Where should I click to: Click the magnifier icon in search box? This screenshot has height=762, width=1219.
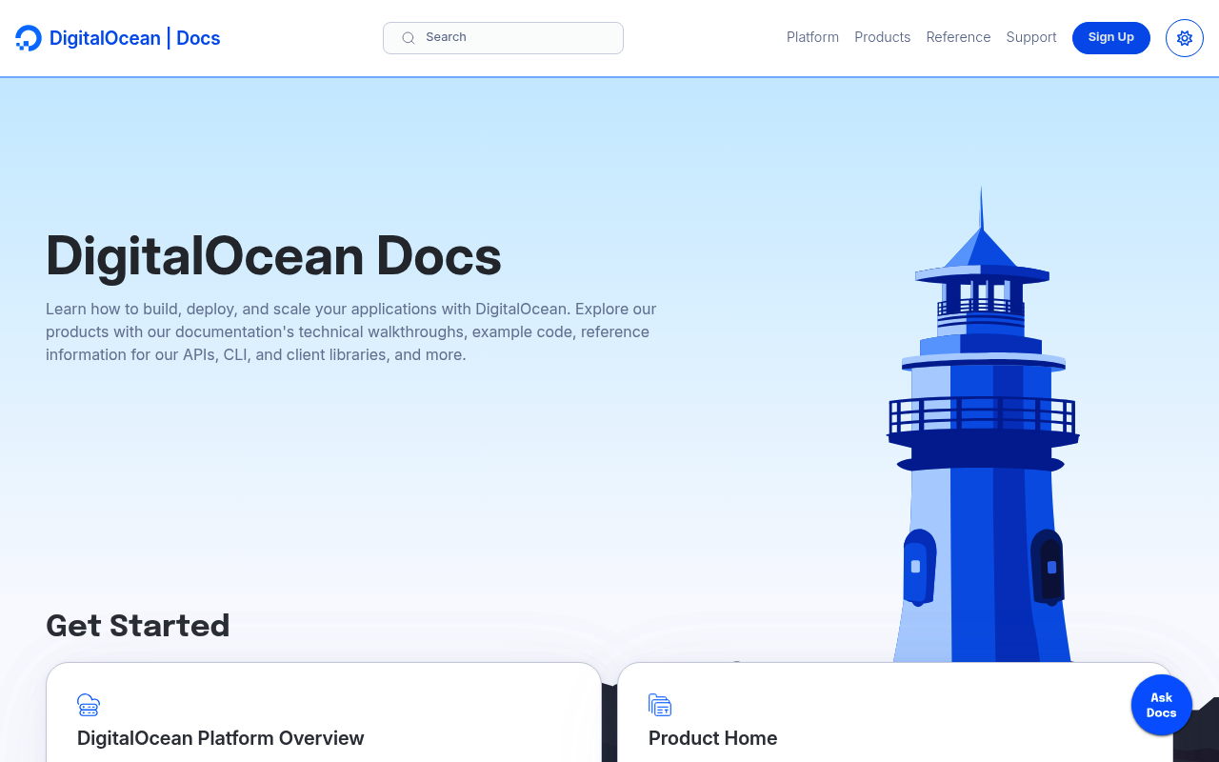pyautogui.click(x=409, y=38)
